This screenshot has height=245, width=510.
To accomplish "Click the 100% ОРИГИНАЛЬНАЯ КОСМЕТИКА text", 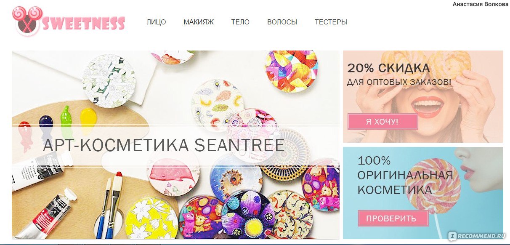I will pos(405,176).
